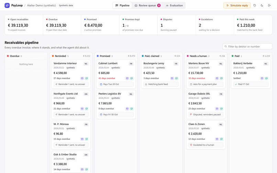Screen dimensions: 277x173
Task: Open the Overdue € 39.119,30 summary card
Action: (x=62, y=25)
